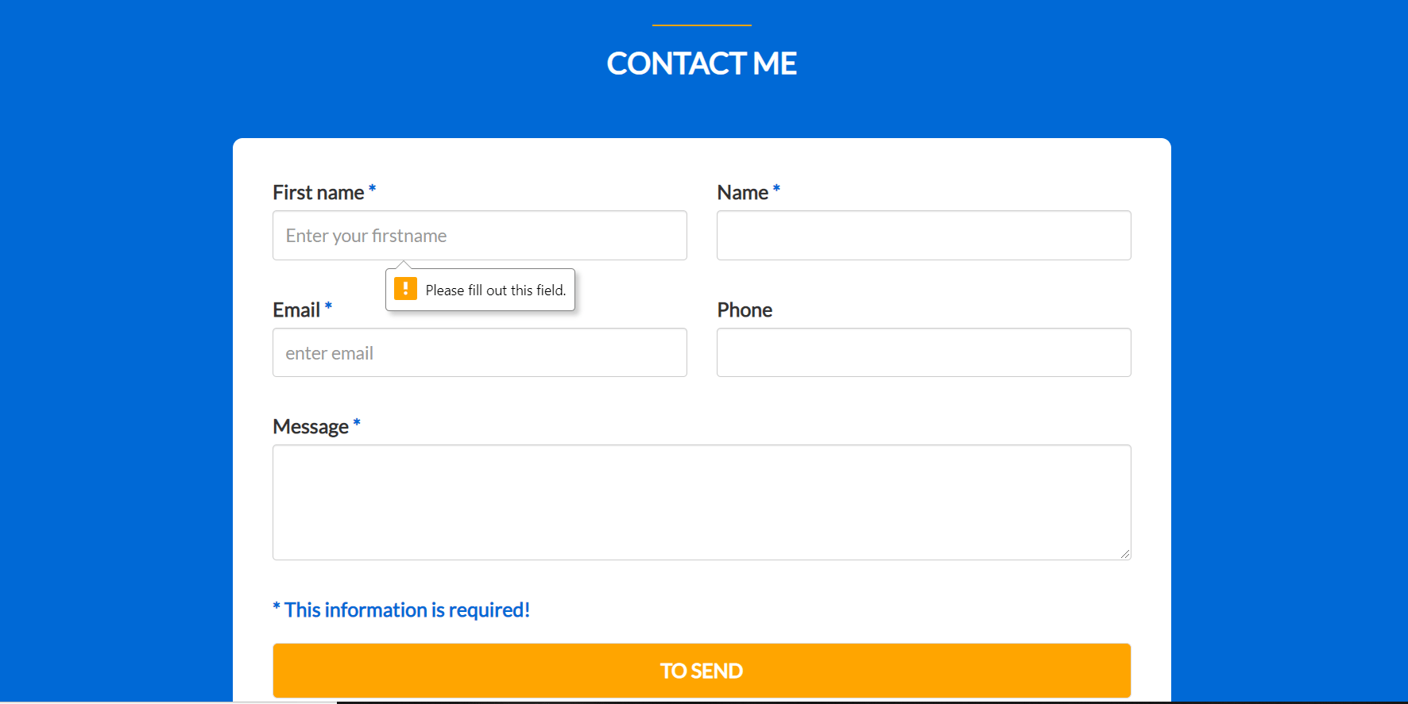Click the asterisk next to First name

point(372,190)
